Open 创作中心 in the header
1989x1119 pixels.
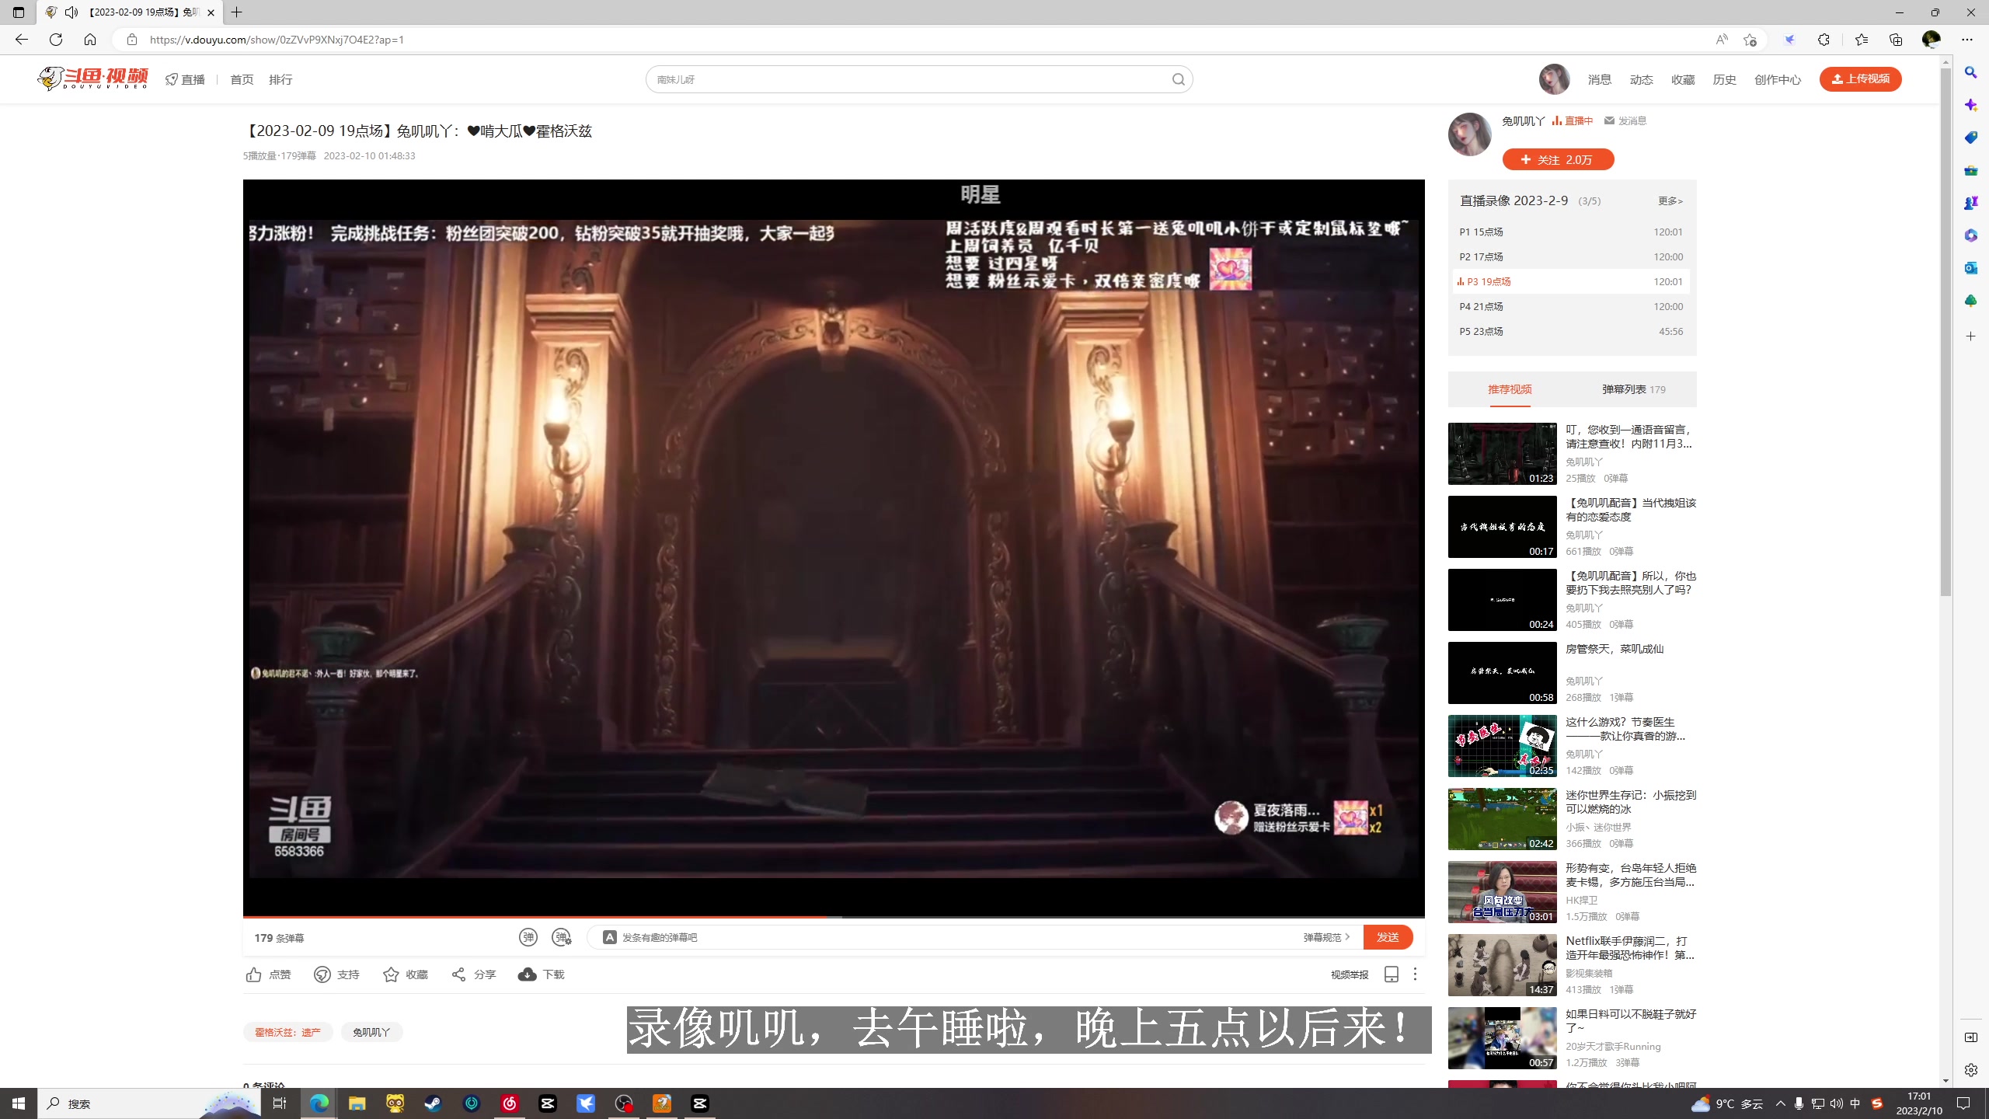tap(1778, 79)
